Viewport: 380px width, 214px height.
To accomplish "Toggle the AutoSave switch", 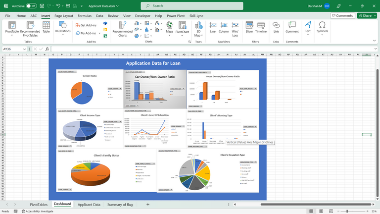I will pos(32,6).
